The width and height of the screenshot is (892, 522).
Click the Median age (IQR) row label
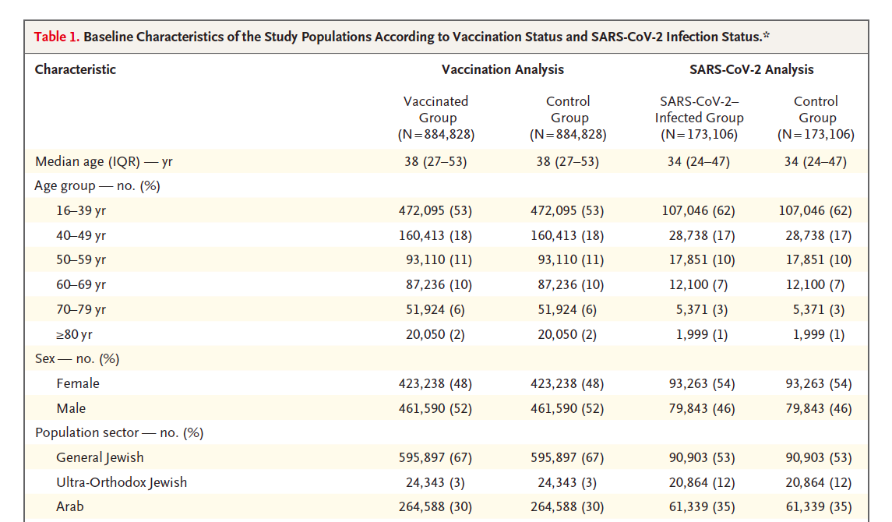pos(104,162)
